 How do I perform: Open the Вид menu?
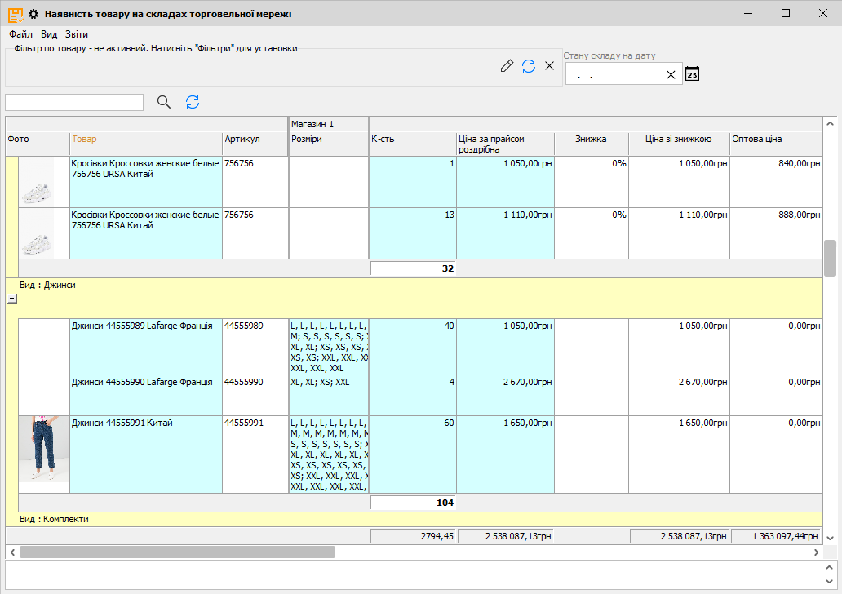49,35
